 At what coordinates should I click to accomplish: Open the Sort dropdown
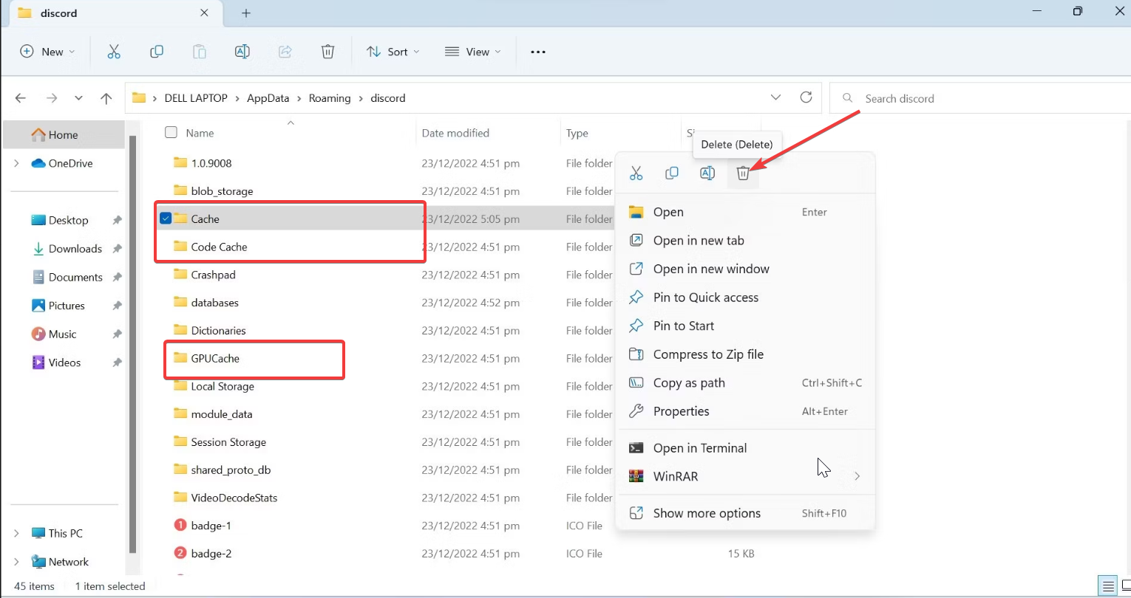393,52
